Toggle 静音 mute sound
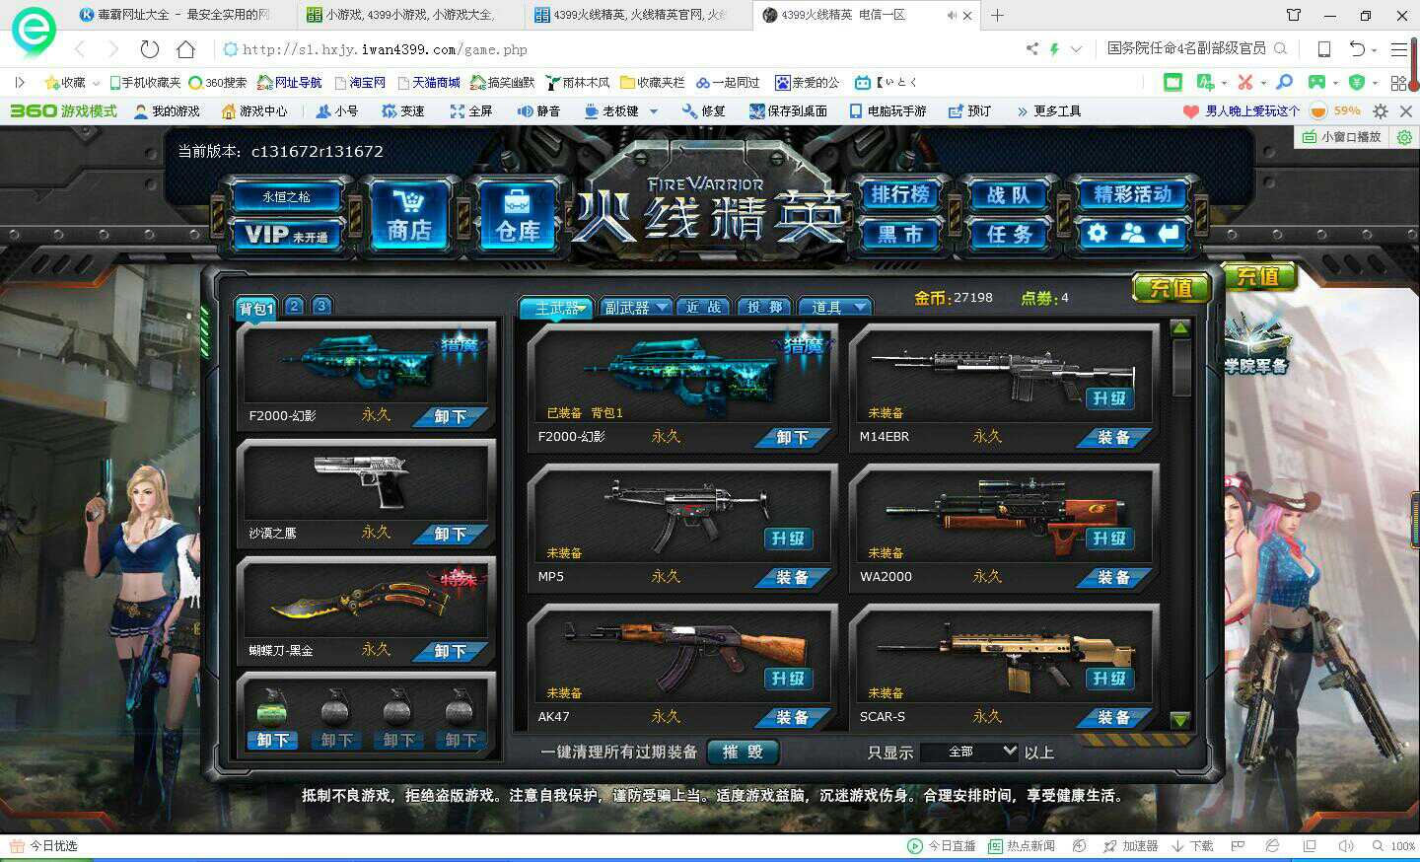 (x=539, y=111)
